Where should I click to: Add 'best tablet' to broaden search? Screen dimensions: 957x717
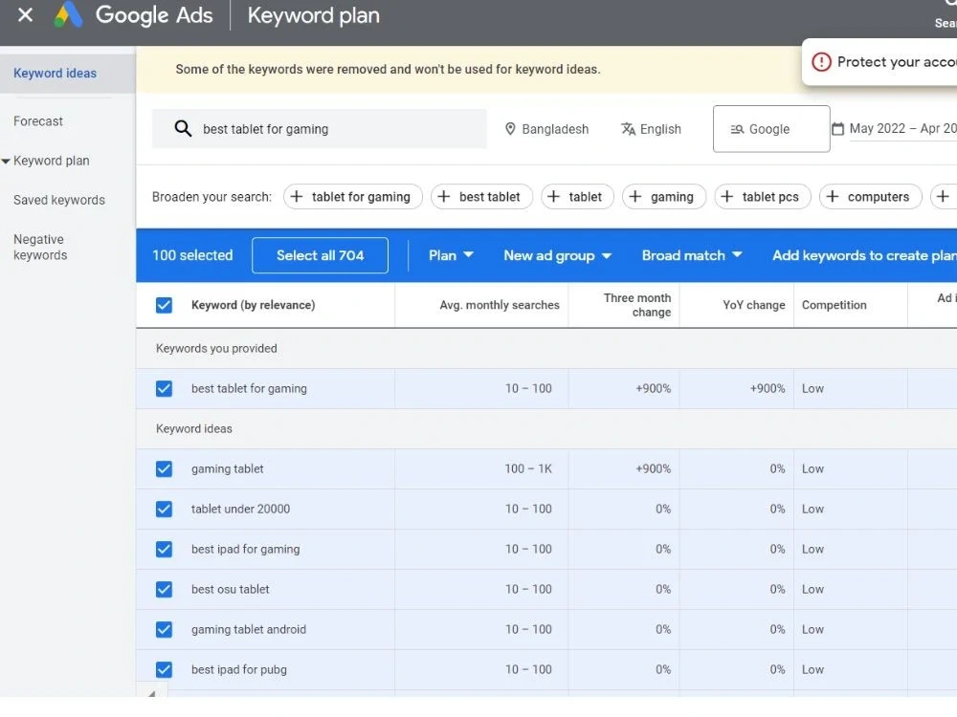[481, 197]
